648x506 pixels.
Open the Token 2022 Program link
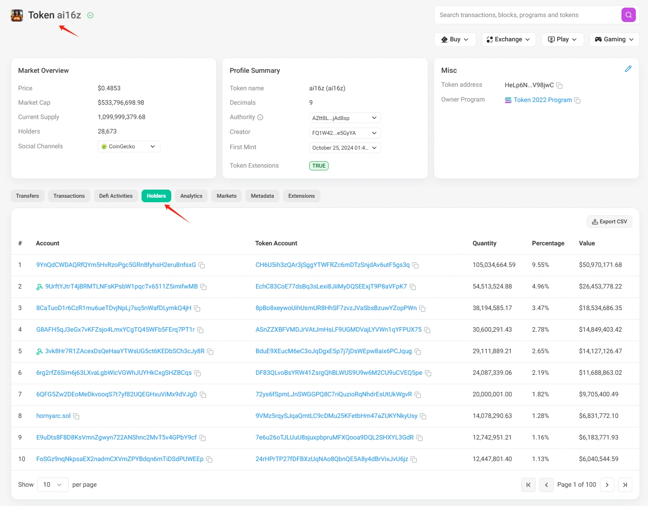point(542,100)
